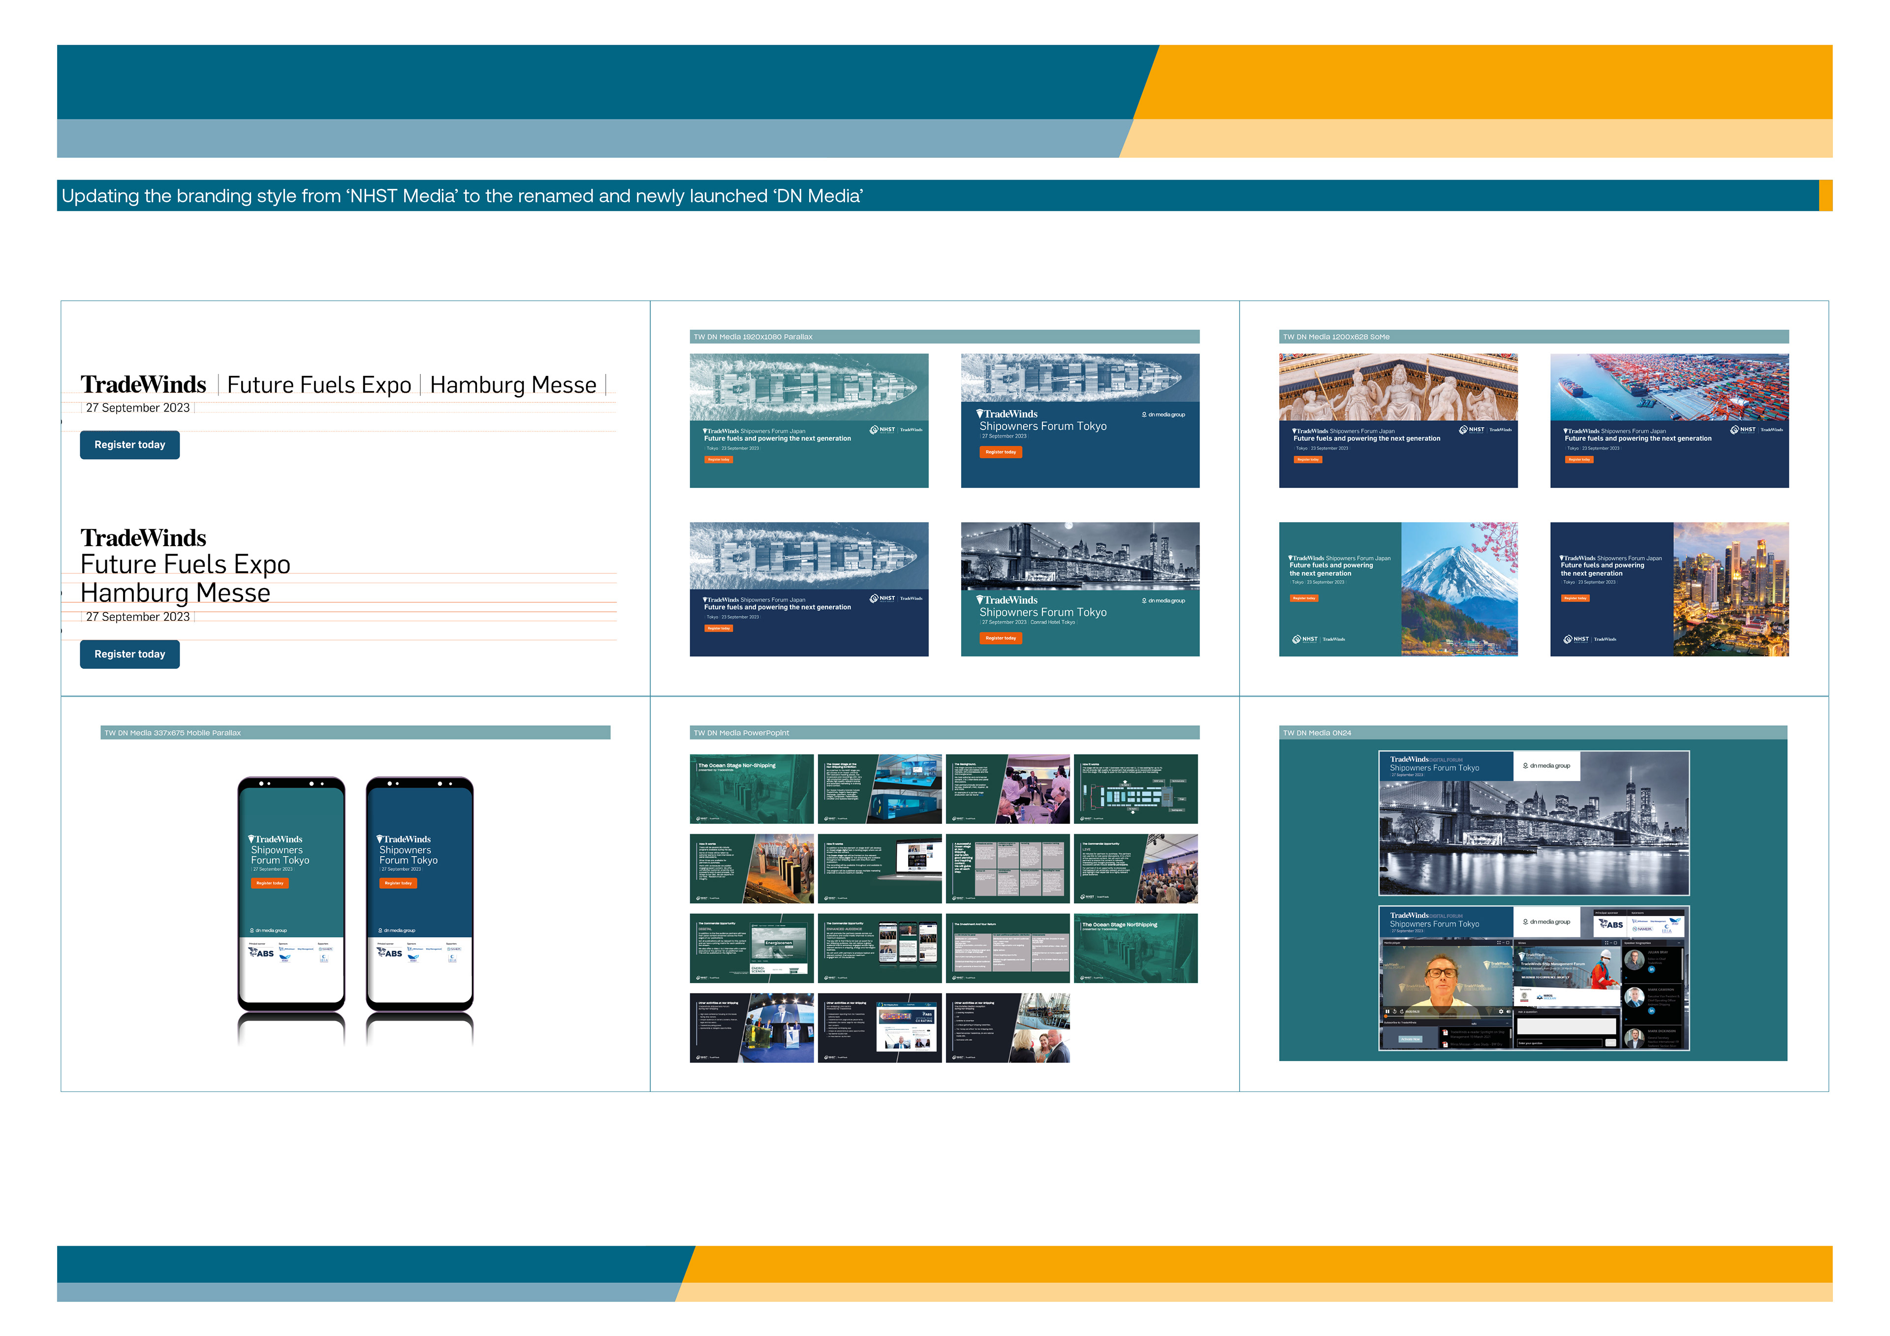Pause the ON24 media player video

tap(1388, 1012)
